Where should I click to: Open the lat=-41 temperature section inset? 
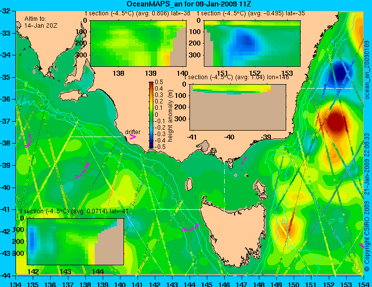tap(75, 241)
